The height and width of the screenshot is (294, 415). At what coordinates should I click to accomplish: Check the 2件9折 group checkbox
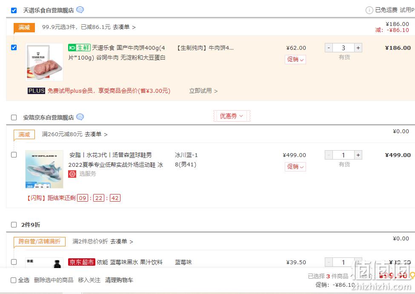pos(14,225)
